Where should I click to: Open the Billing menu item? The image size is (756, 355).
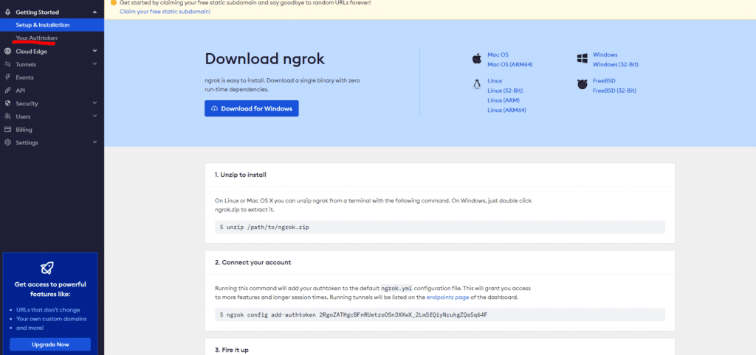click(24, 130)
